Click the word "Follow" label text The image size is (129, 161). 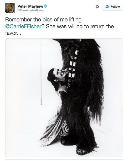[115, 7]
